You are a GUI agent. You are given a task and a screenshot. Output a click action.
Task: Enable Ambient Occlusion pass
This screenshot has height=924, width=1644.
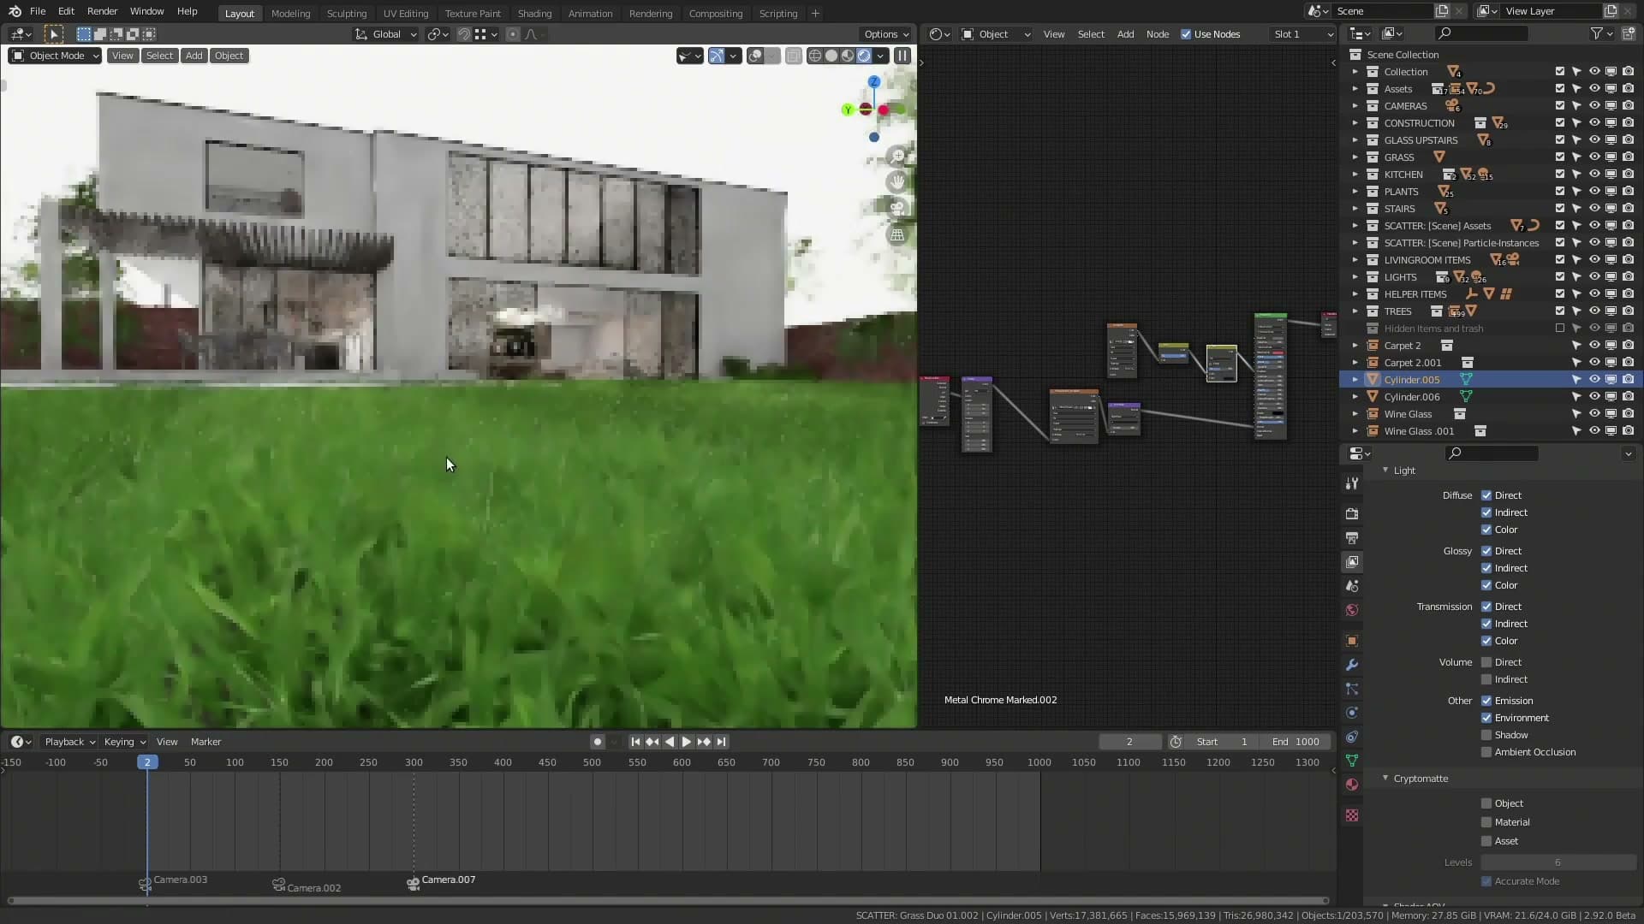tap(1486, 752)
